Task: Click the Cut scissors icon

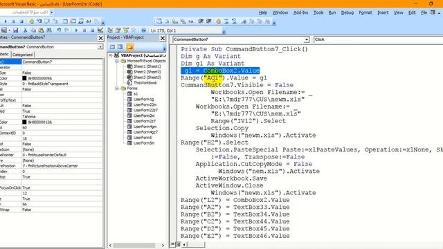Action: tap(25, 30)
